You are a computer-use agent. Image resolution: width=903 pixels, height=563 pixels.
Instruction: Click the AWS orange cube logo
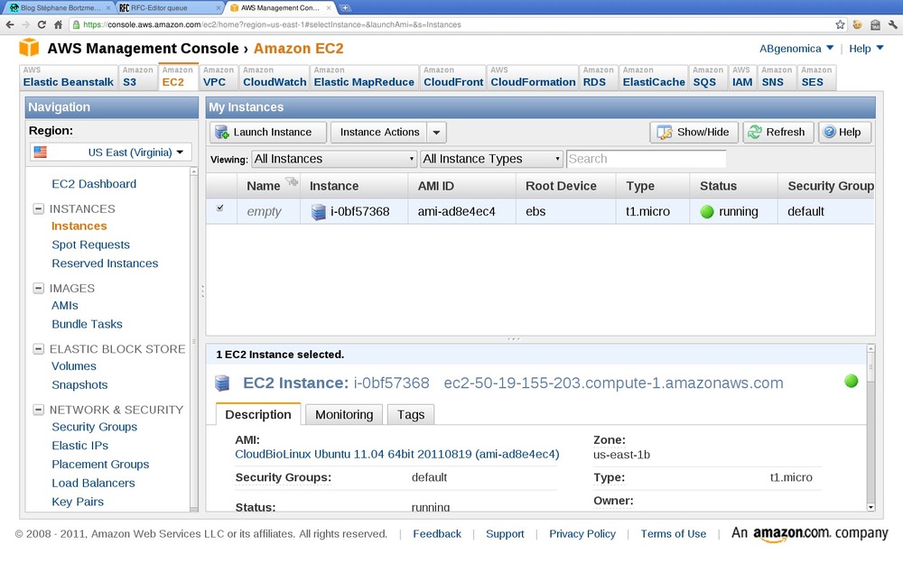[x=29, y=48]
